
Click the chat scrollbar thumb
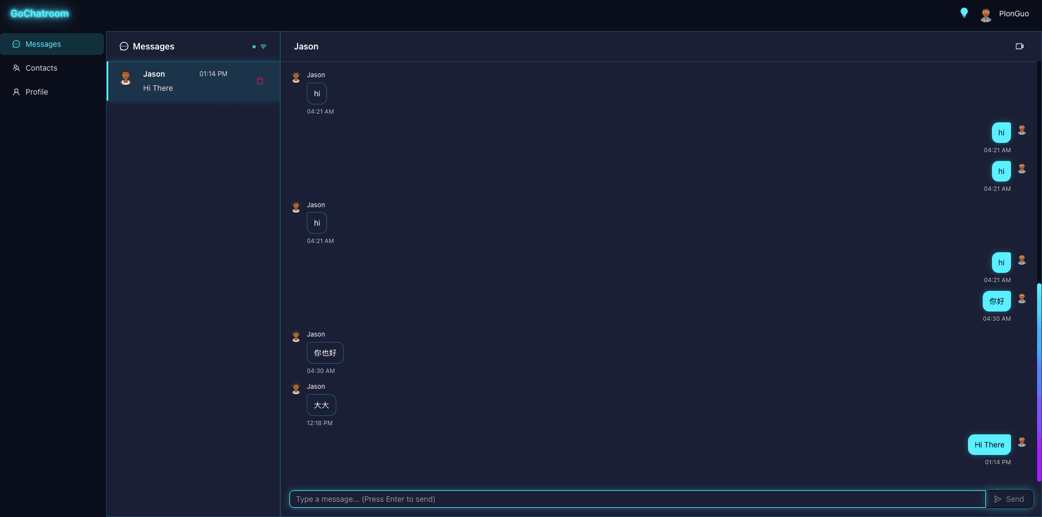click(x=1039, y=382)
